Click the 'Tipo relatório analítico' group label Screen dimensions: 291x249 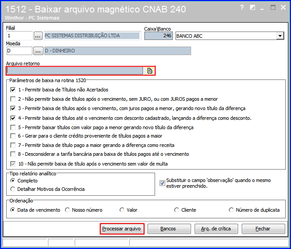tap(33, 174)
